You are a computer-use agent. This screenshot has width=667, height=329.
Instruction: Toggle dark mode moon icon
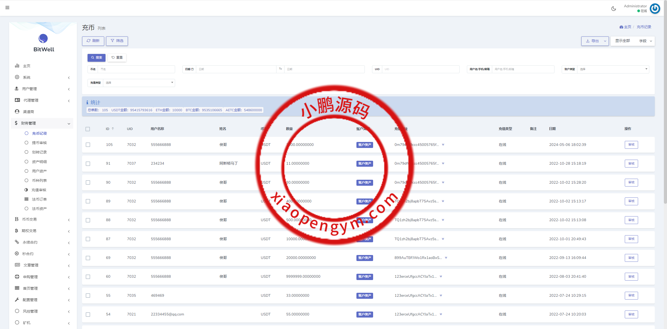[614, 9]
